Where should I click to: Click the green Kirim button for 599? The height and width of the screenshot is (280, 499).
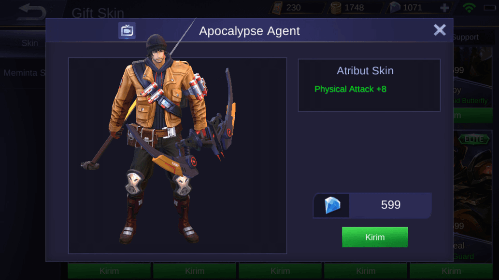[374, 237]
